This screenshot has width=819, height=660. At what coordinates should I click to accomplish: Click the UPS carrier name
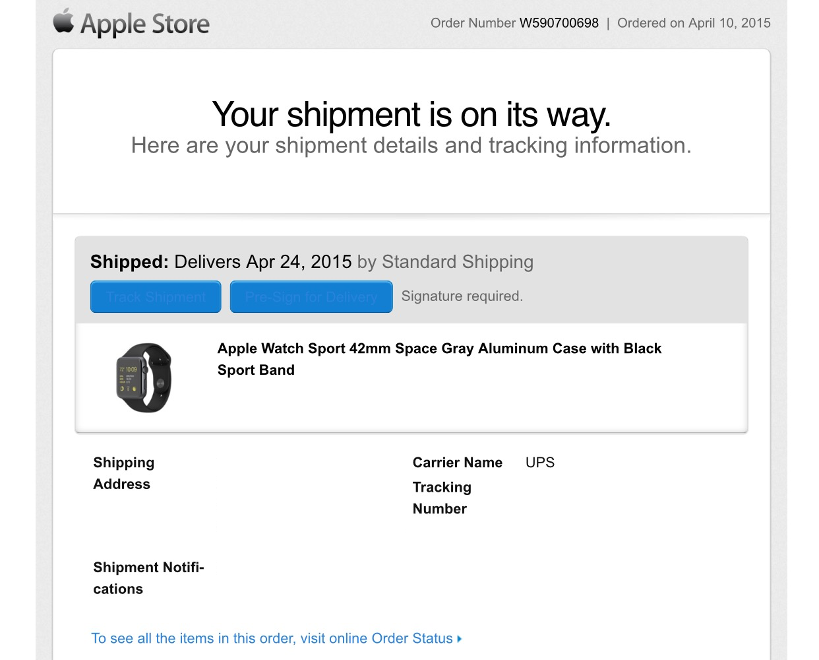pos(540,463)
